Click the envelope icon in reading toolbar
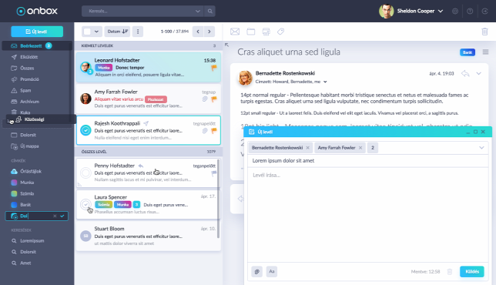 tap(235, 32)
